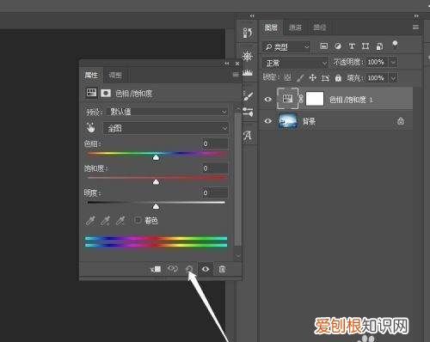Image resolution: width=430 pixels, height=342 pixels.
Task: Open the Character panel A icon
Action: coord(248,136)
